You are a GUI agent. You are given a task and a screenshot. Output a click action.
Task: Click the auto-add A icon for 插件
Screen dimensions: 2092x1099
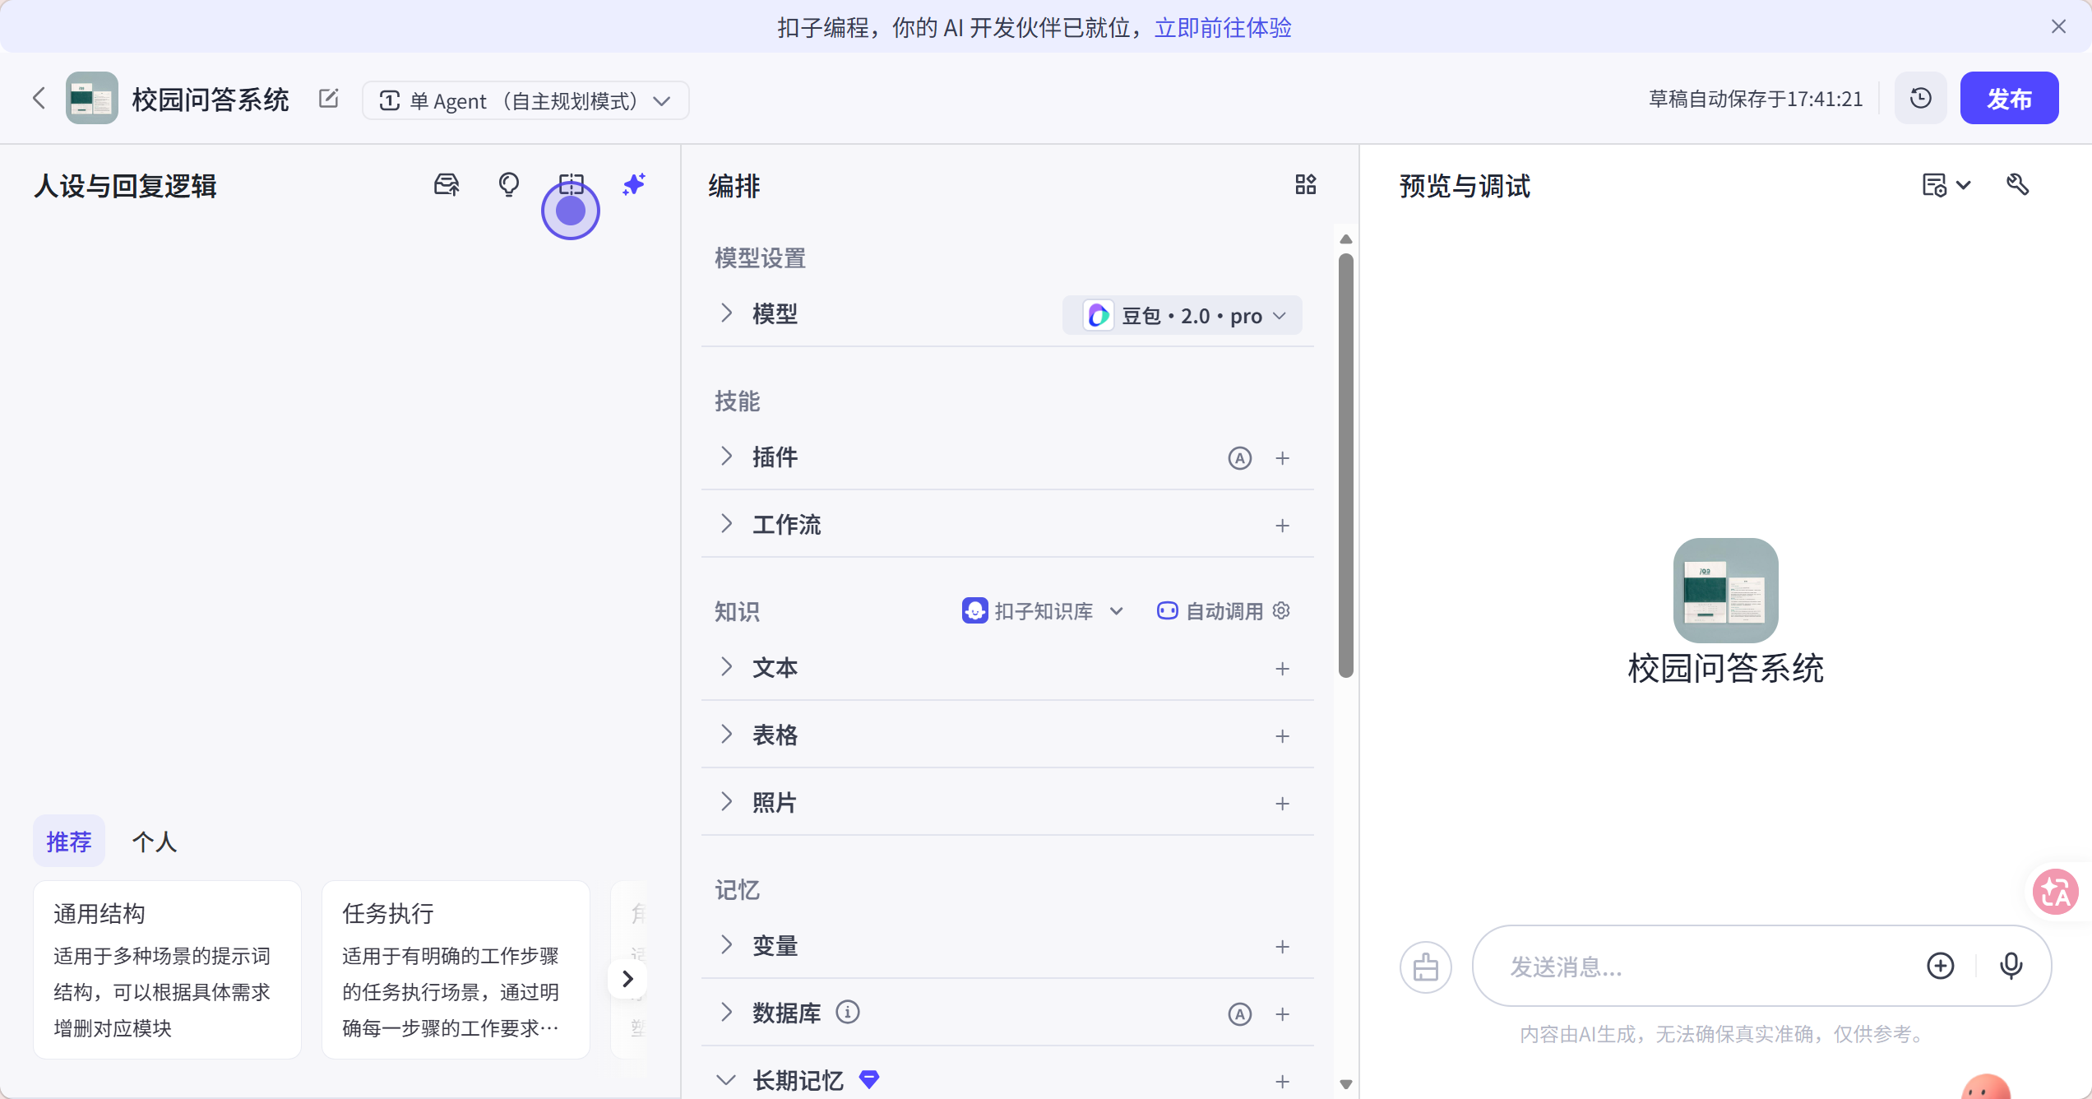coord(1240,458)
